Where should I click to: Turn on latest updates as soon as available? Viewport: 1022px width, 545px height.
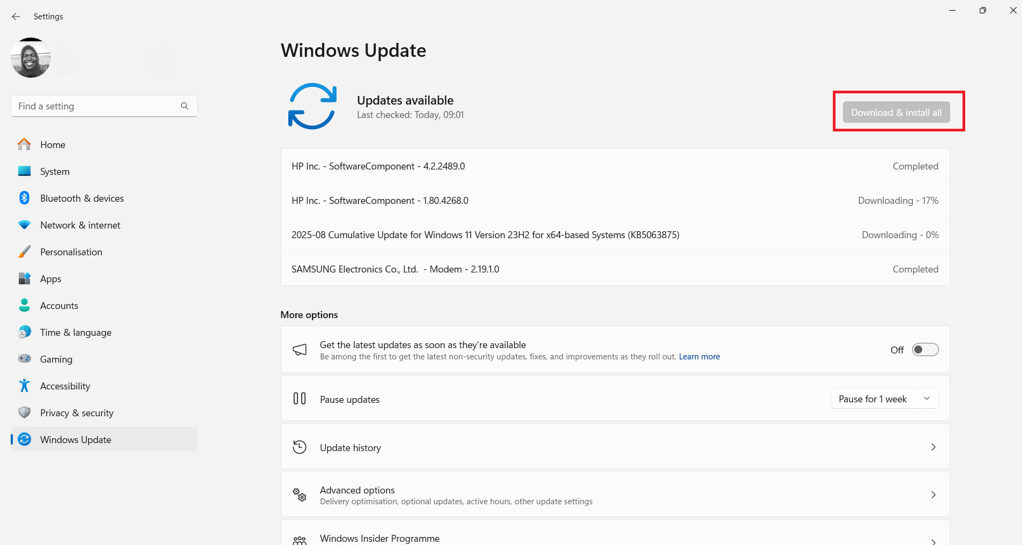coord(924,349)
